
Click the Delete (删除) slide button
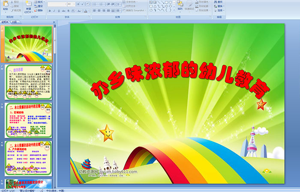39,11
